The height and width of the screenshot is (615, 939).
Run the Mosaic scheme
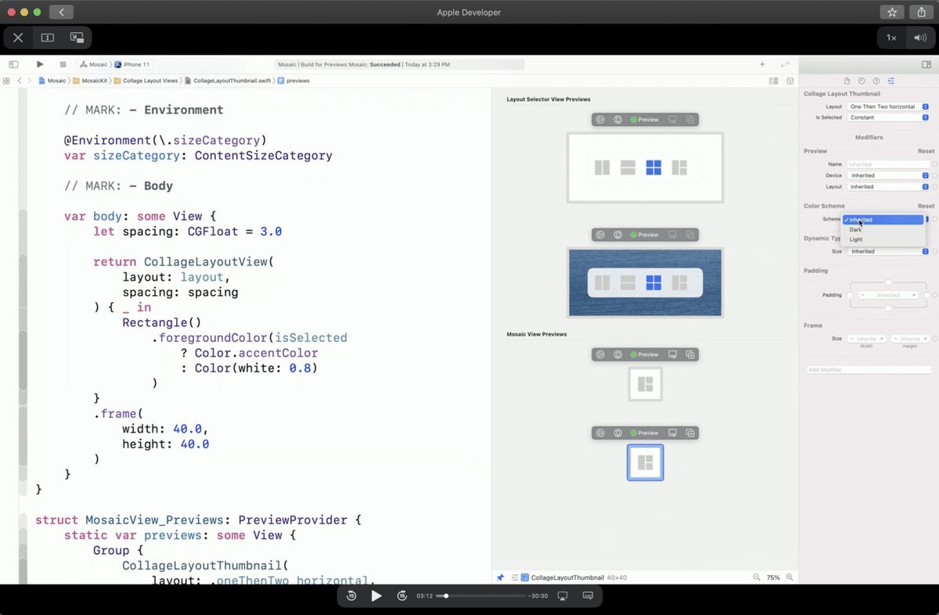(40, 64)
